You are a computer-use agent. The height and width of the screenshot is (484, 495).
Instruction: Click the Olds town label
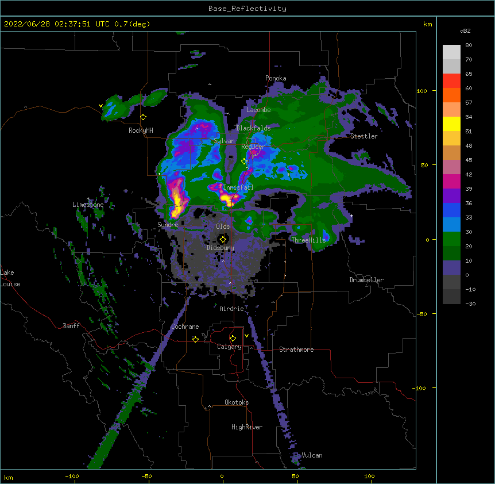point(223,226)
